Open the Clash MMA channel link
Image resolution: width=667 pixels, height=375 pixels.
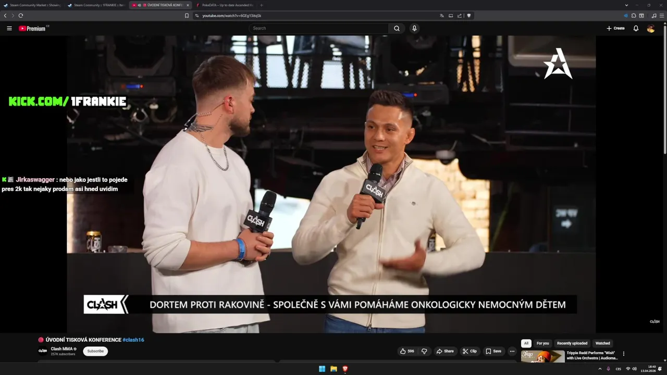tap(61, 349)
